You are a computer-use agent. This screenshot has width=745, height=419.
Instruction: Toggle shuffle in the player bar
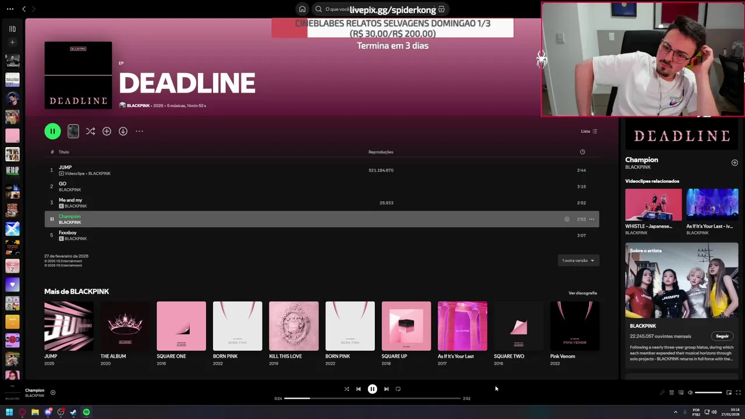pyautogui.click(x=346, y=389)
